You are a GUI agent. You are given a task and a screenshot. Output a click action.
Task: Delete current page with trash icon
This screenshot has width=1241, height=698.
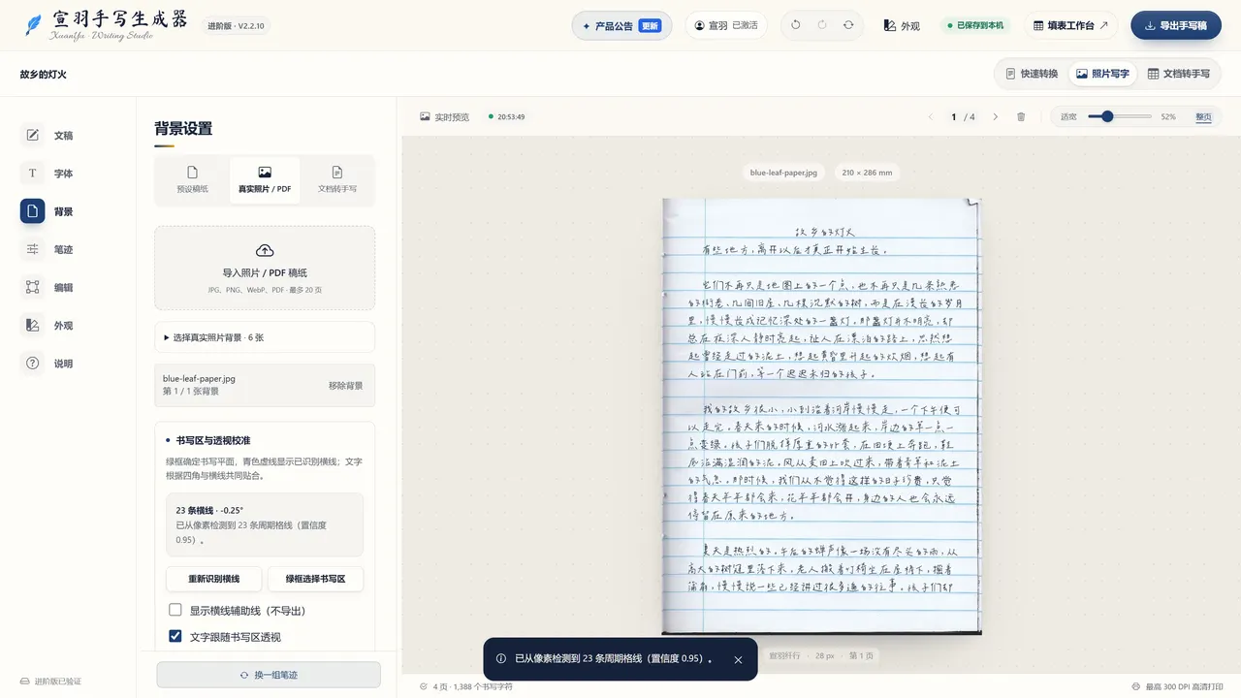pos(1021,117)
